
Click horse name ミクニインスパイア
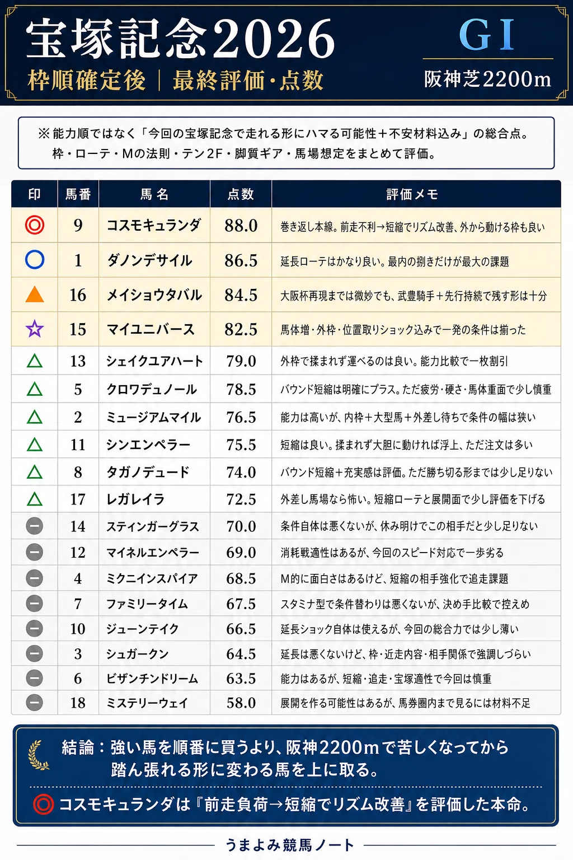152,578
